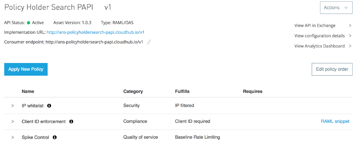Click the Edit policy order button
356x145 pixels.
pyautogui.click(x=332, y=69)
